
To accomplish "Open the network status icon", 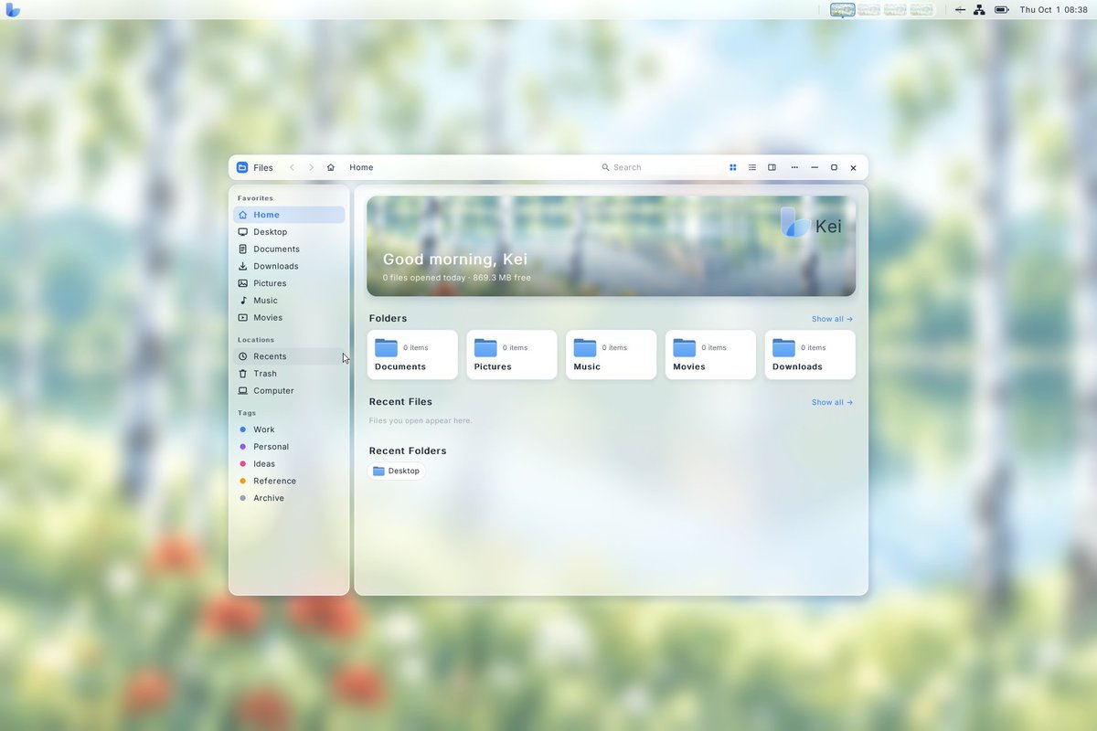I will [979, 10].
